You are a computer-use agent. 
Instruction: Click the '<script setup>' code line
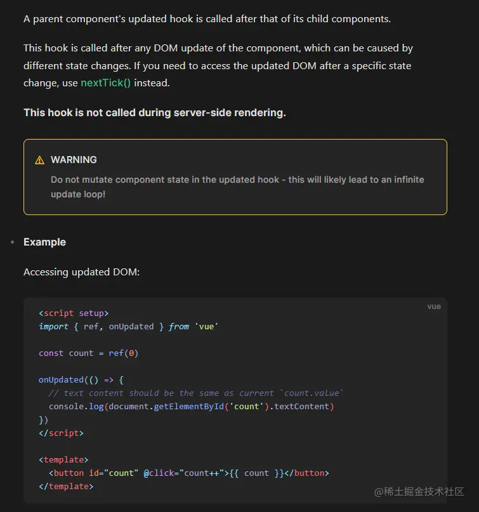[x=74, y=313]
